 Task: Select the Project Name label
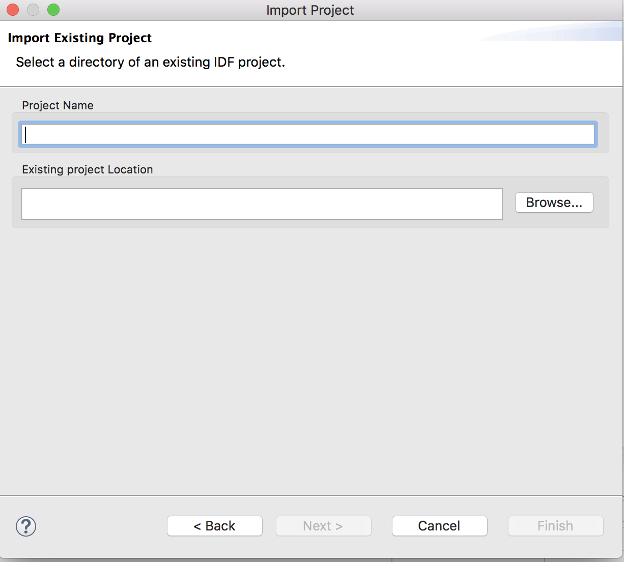58,105
